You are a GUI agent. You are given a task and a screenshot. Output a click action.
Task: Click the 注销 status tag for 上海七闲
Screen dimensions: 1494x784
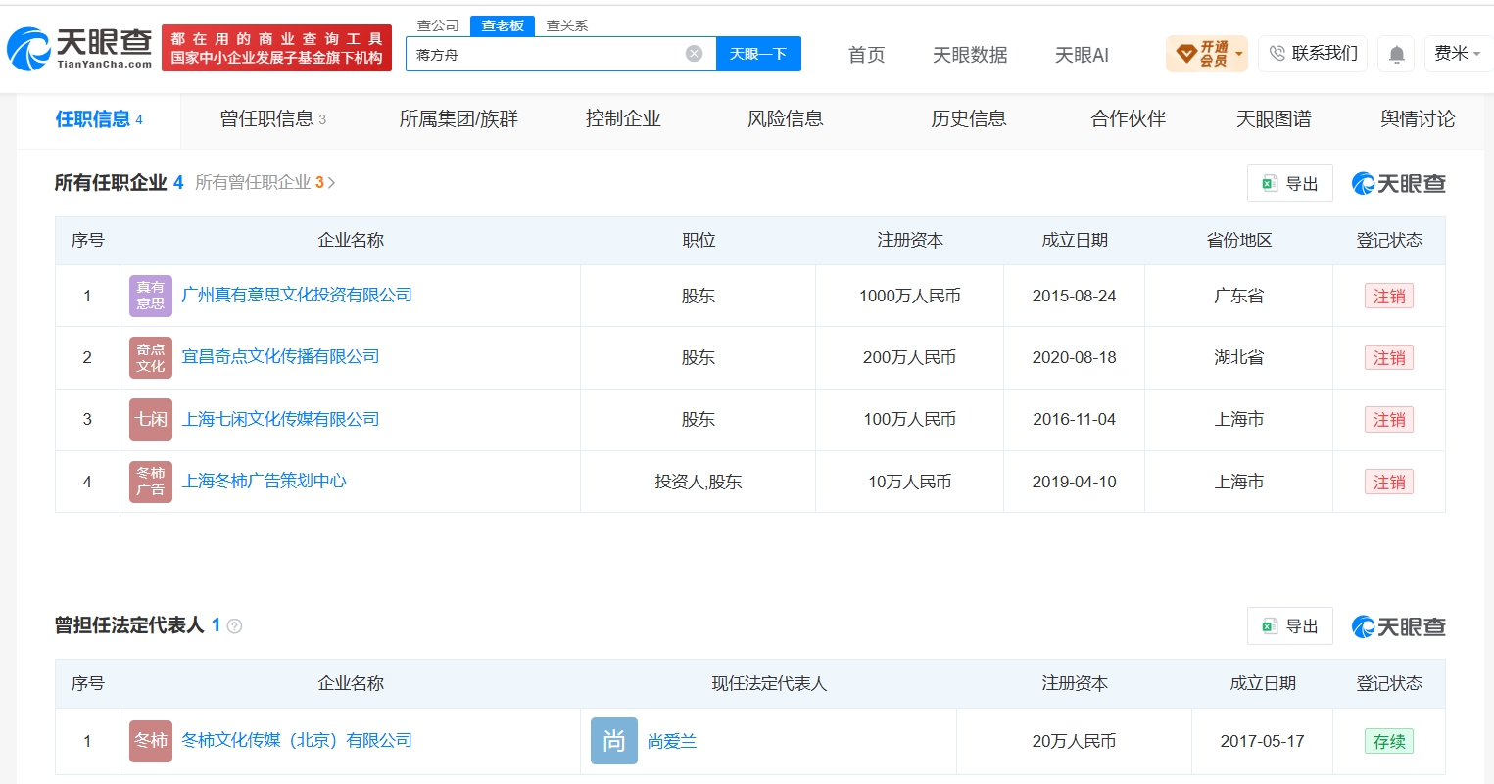point(1389,419)
